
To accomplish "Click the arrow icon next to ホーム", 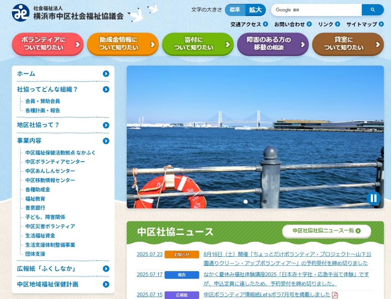I will [106, 74].
